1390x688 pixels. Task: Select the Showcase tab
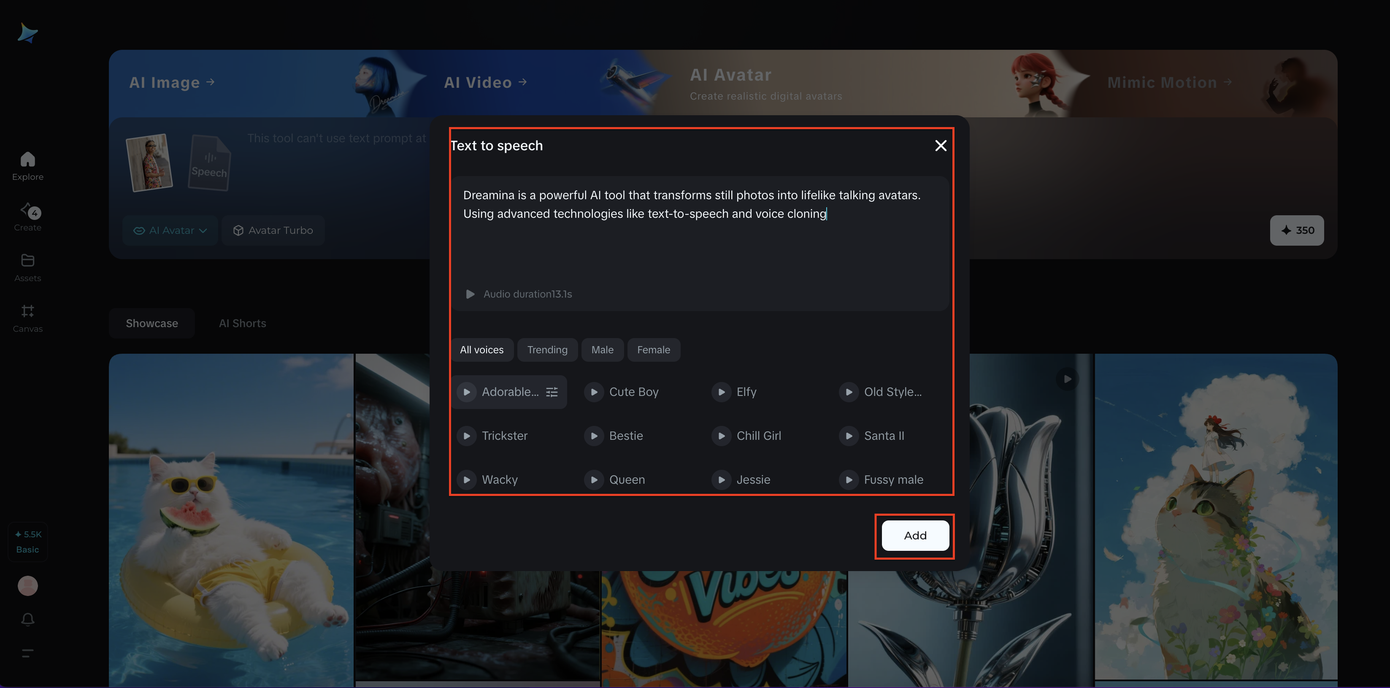click(x=151, y=323)
